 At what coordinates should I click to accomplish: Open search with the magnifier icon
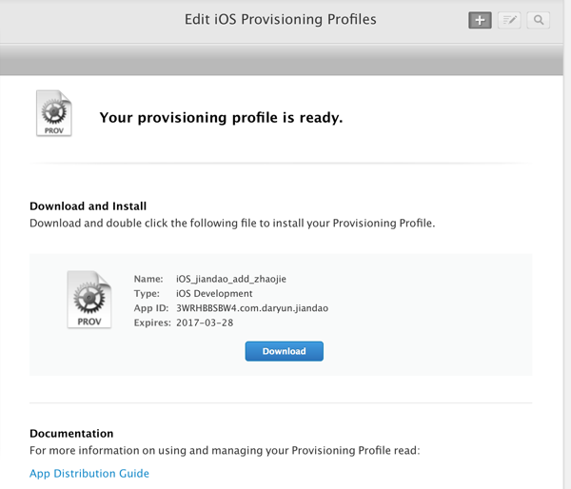tap(539, 20)
